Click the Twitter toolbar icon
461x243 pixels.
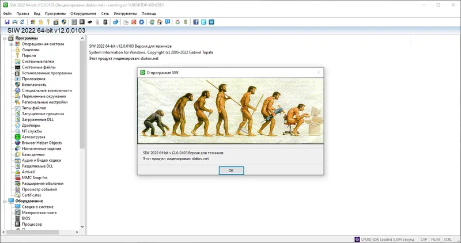(x=203, y=22)
